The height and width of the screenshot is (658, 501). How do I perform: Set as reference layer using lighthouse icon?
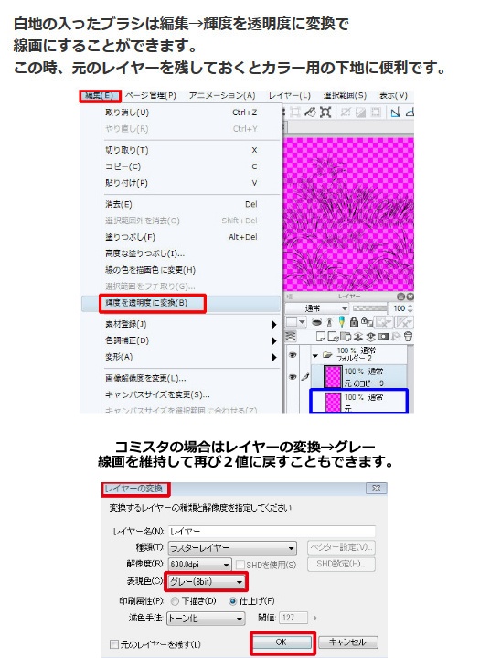329,322
